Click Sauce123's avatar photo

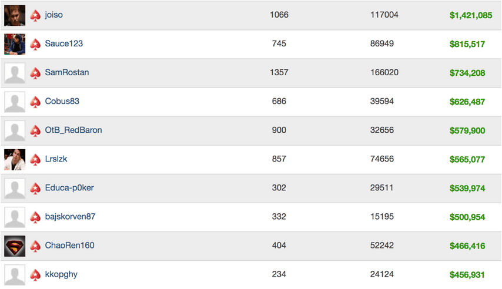15,44
